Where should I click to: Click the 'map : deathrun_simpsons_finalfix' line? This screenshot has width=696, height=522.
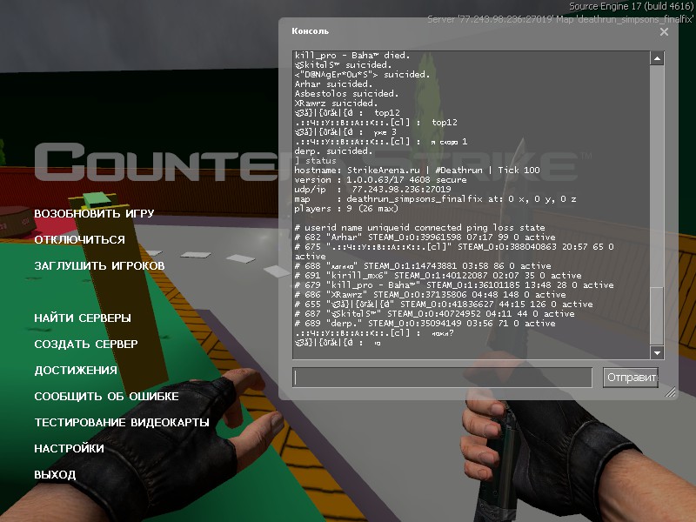click(x=436, y=199)
